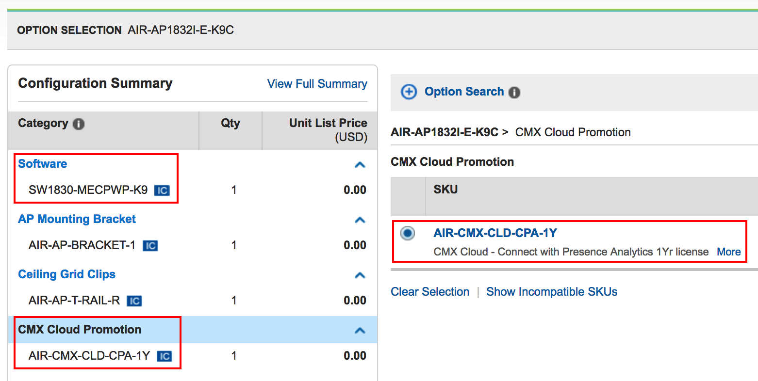This screenshot has width=758, height=381.
Task: Click the IC badge beside AIR-CMX-CLD-CPA-1Y
Action: tap(165, 356)
